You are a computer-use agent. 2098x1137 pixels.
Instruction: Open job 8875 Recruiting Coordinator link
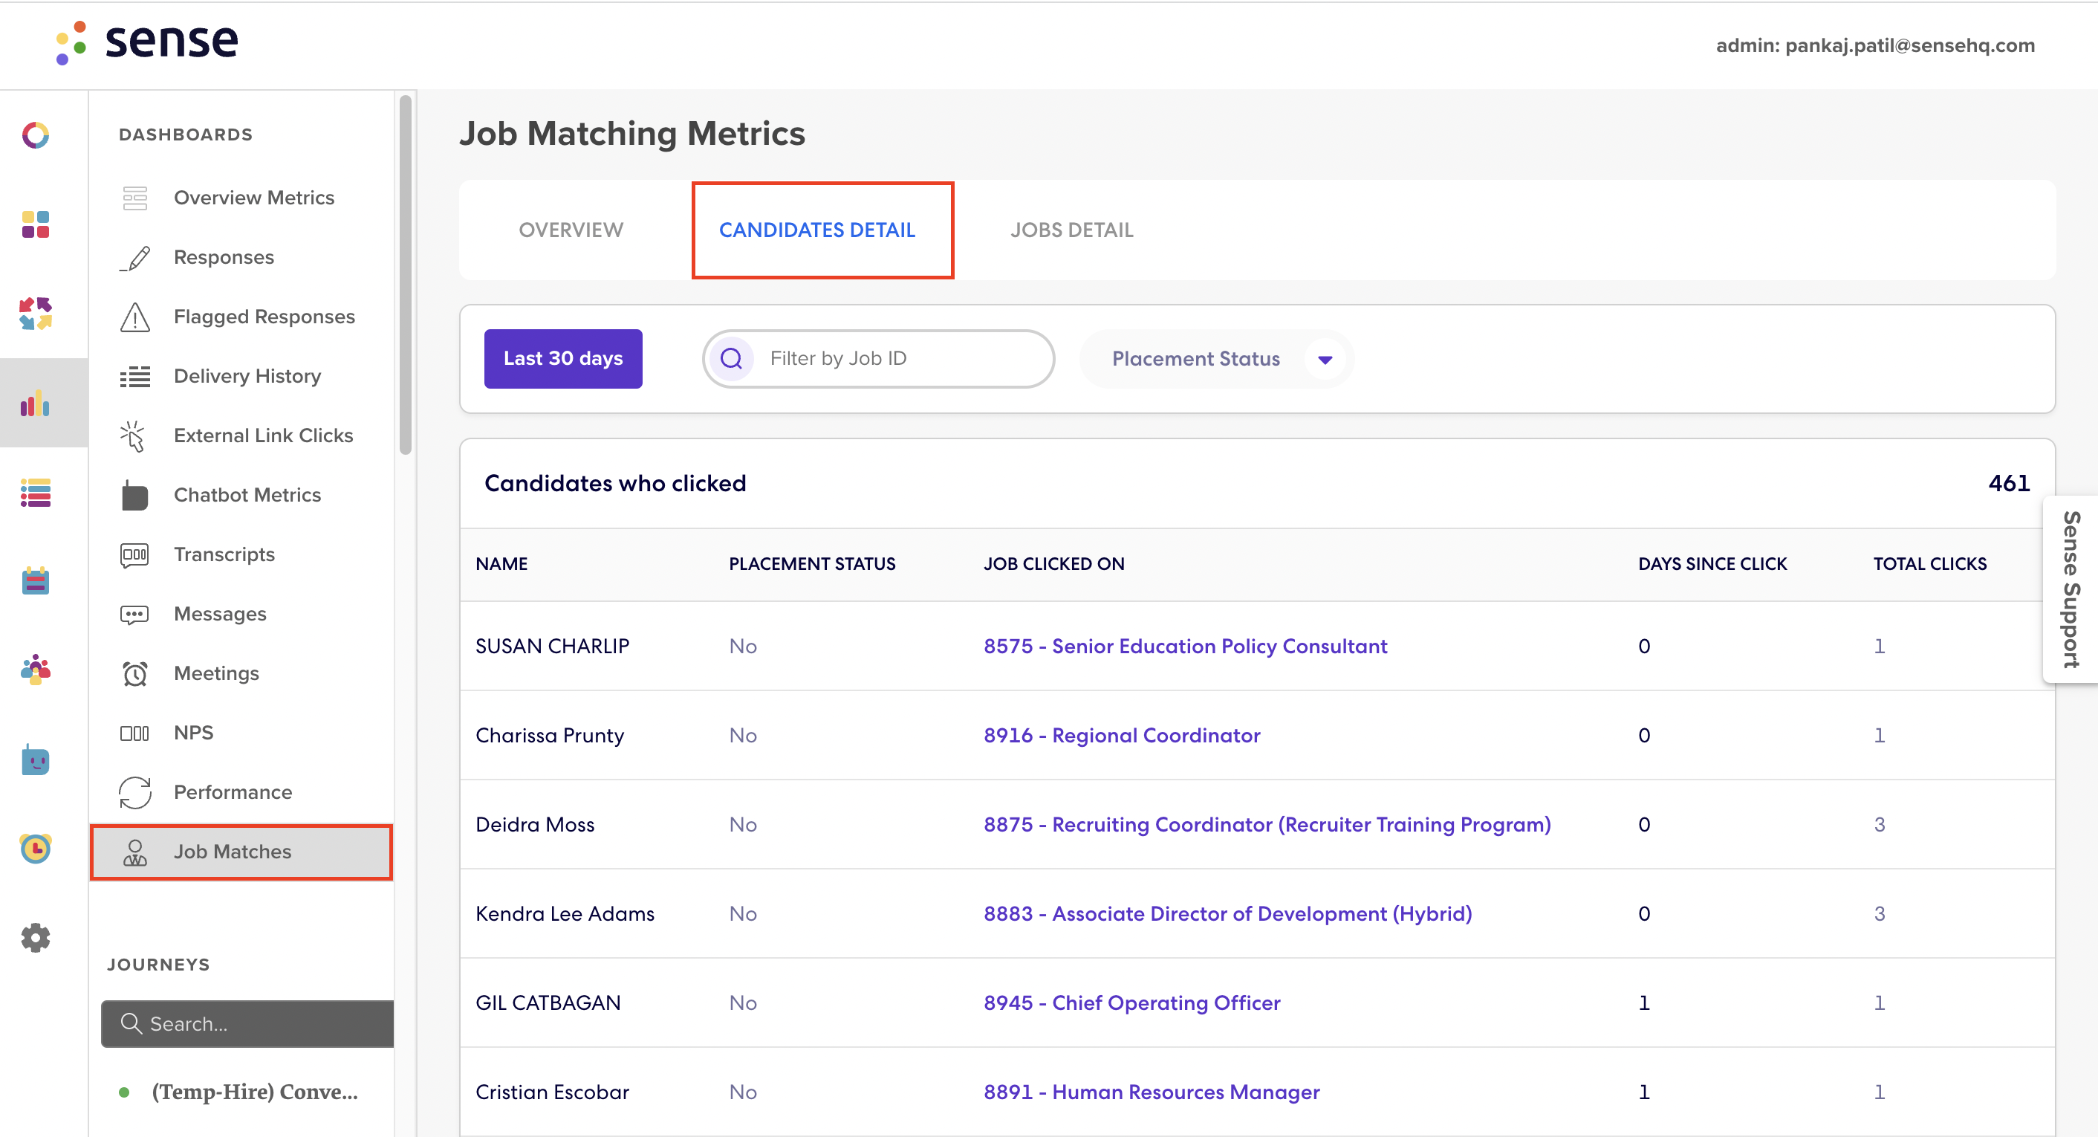1267,825
